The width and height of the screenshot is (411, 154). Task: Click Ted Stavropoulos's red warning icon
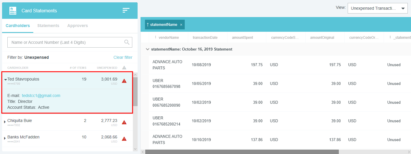coord(124,81)
